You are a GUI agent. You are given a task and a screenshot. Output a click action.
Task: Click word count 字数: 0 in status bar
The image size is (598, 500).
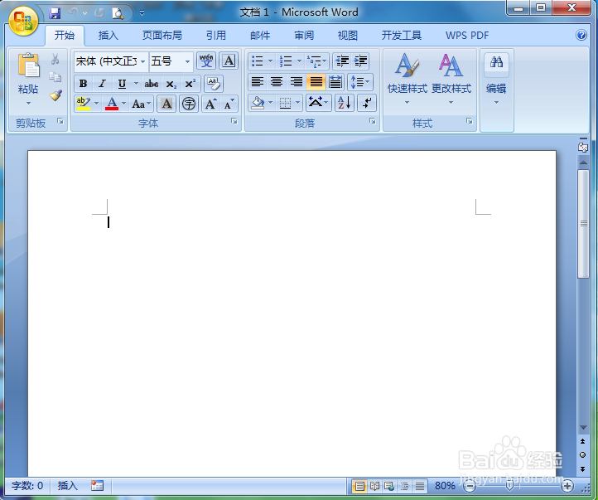pos(27,486)
